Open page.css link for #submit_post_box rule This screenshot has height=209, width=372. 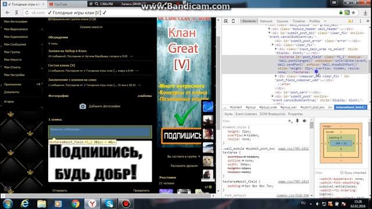point(294,149)
